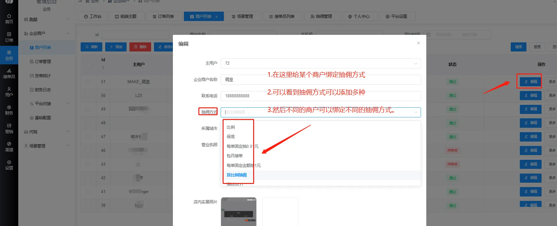Open the 接单员 rider sidebar icon

[9, 74]
